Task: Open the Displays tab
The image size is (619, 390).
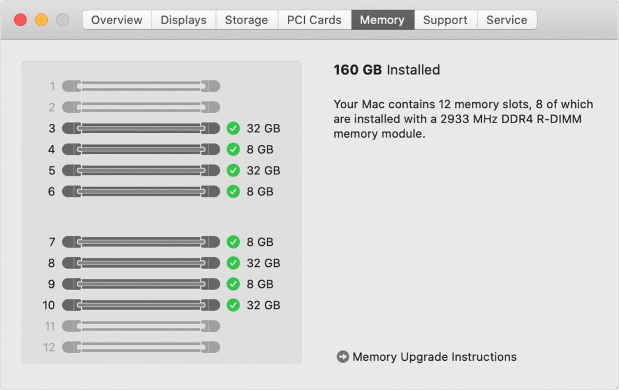Action: pos(183,20)
